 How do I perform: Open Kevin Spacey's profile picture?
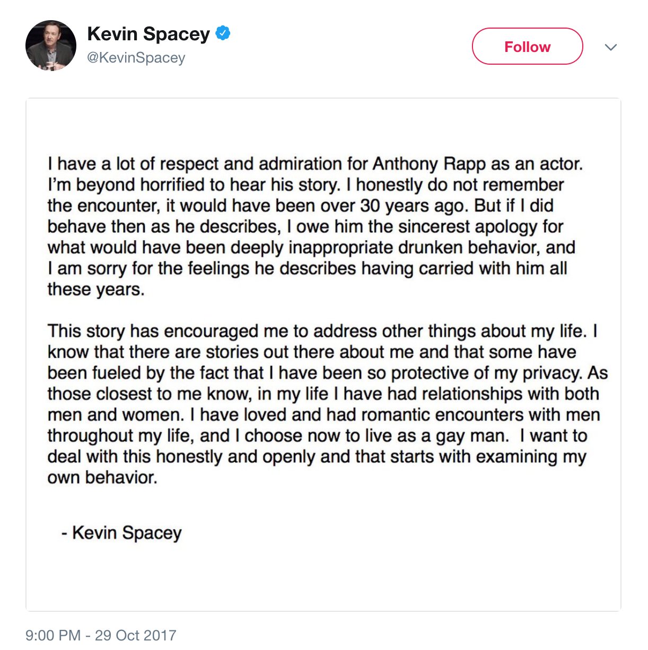[x=51, y=46]
